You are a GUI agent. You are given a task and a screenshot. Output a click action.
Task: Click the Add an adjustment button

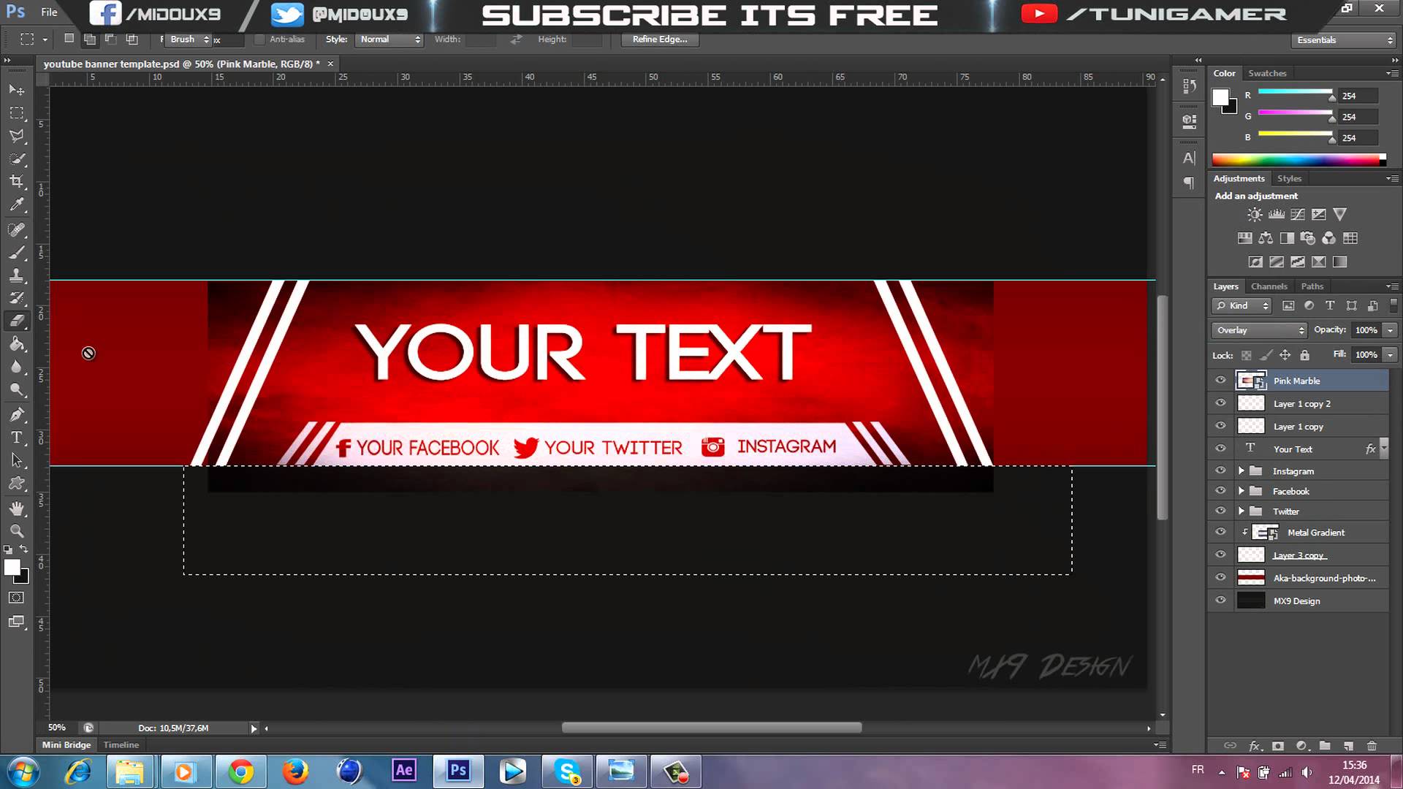pos(1255,196)
